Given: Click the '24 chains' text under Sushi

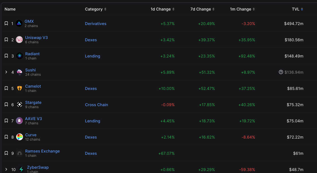Looking at the screenshot, I should click(33, 75).
